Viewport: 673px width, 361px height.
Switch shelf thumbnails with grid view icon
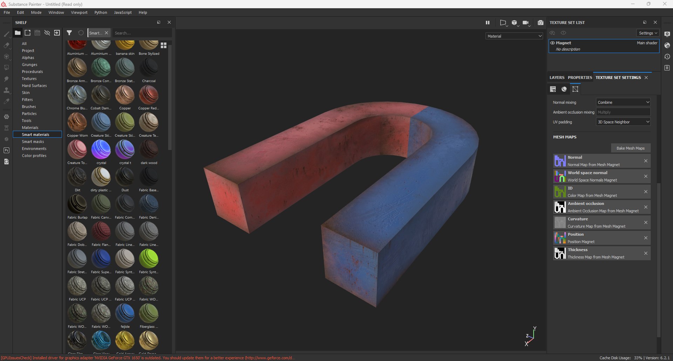click(164, 45)
